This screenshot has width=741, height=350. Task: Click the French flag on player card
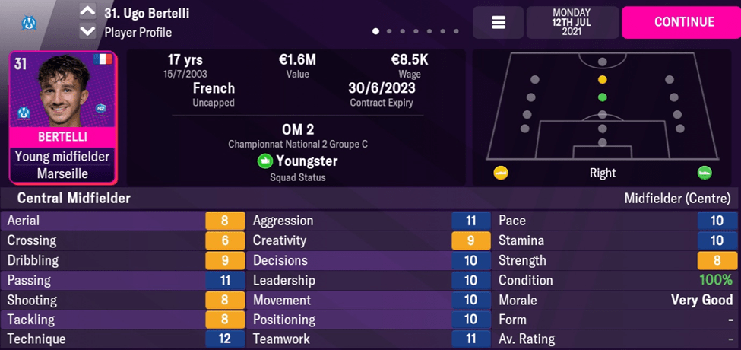(x=102, y=60)
